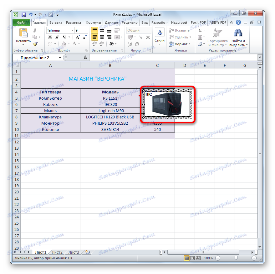Click the font color A icon

74,44
